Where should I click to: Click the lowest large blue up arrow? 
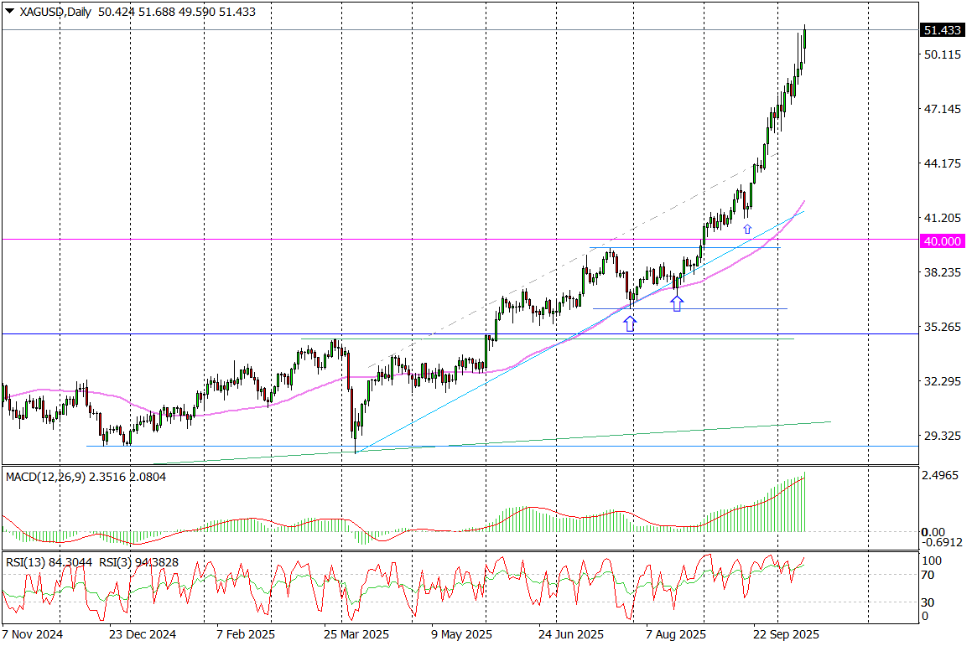tap(630, 323)
